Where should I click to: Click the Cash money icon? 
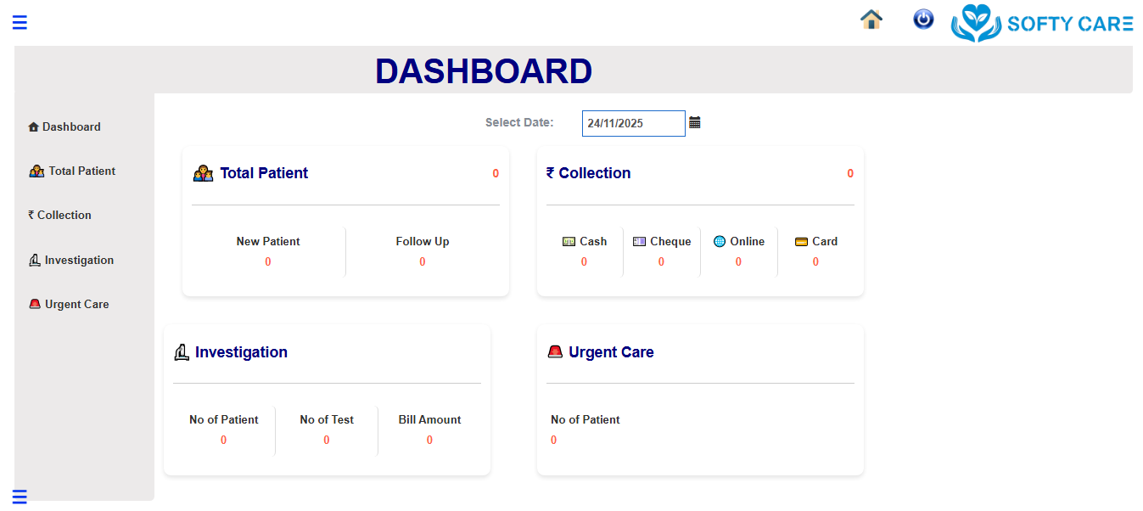coord(569,241)
